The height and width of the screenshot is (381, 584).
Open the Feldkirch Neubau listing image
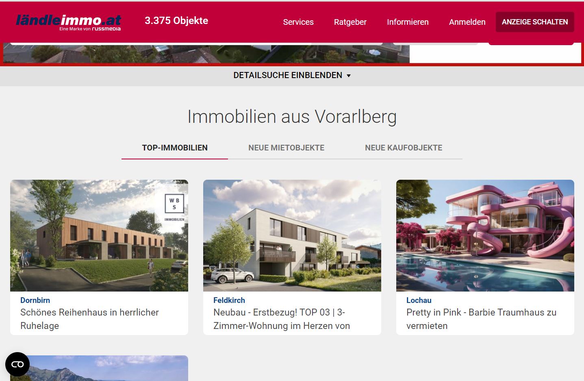point(292,235)
